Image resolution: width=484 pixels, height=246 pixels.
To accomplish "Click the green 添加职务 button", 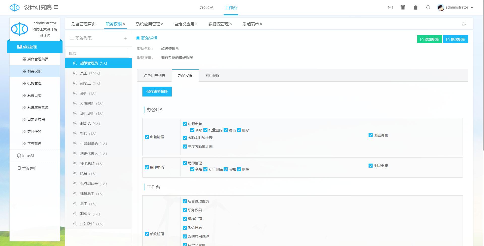I will pyautogui.click(x=430, y=39).
